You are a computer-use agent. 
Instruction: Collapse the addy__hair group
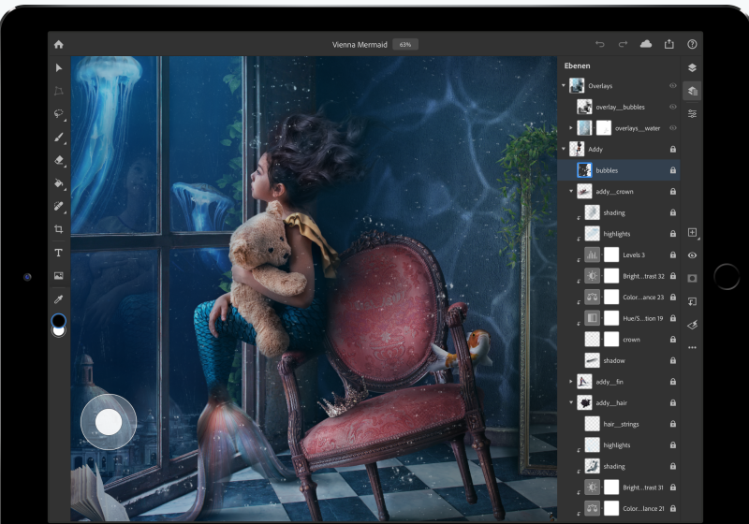(571, 402)
